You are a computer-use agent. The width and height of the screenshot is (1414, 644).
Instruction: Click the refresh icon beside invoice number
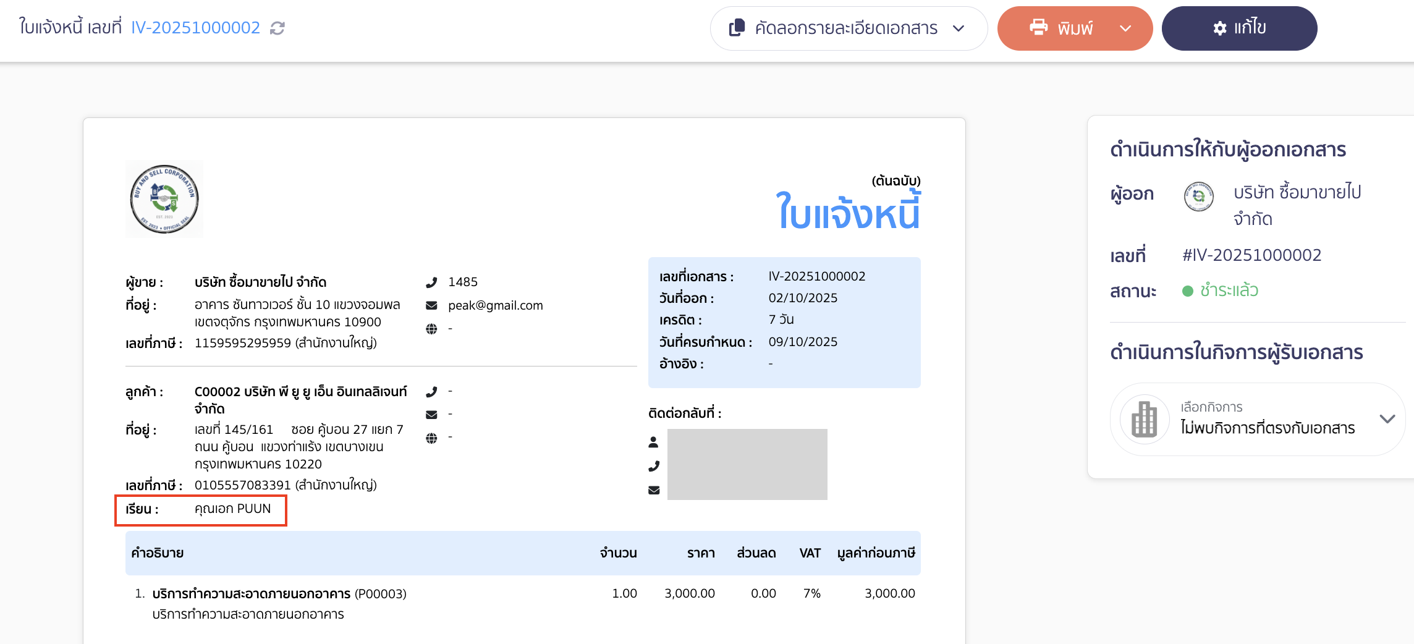pyautogui.click(x=276, y=28)
